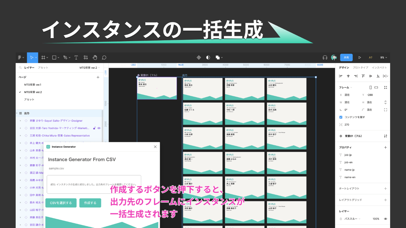Set portrait frame orientation
The image size is (406, 228).
pos(371,87)
